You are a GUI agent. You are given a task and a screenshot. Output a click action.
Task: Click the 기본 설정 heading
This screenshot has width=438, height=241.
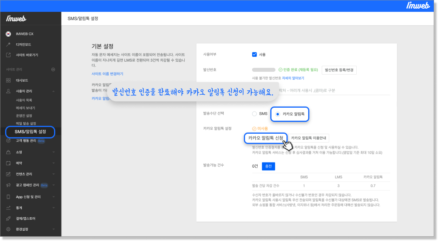(103, 47)
